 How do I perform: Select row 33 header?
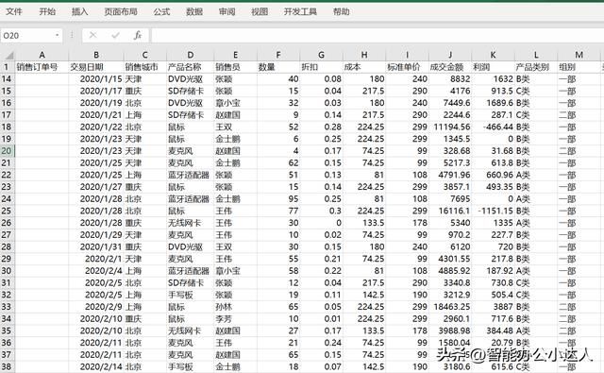pyautogui.click(x=7, y=307)
